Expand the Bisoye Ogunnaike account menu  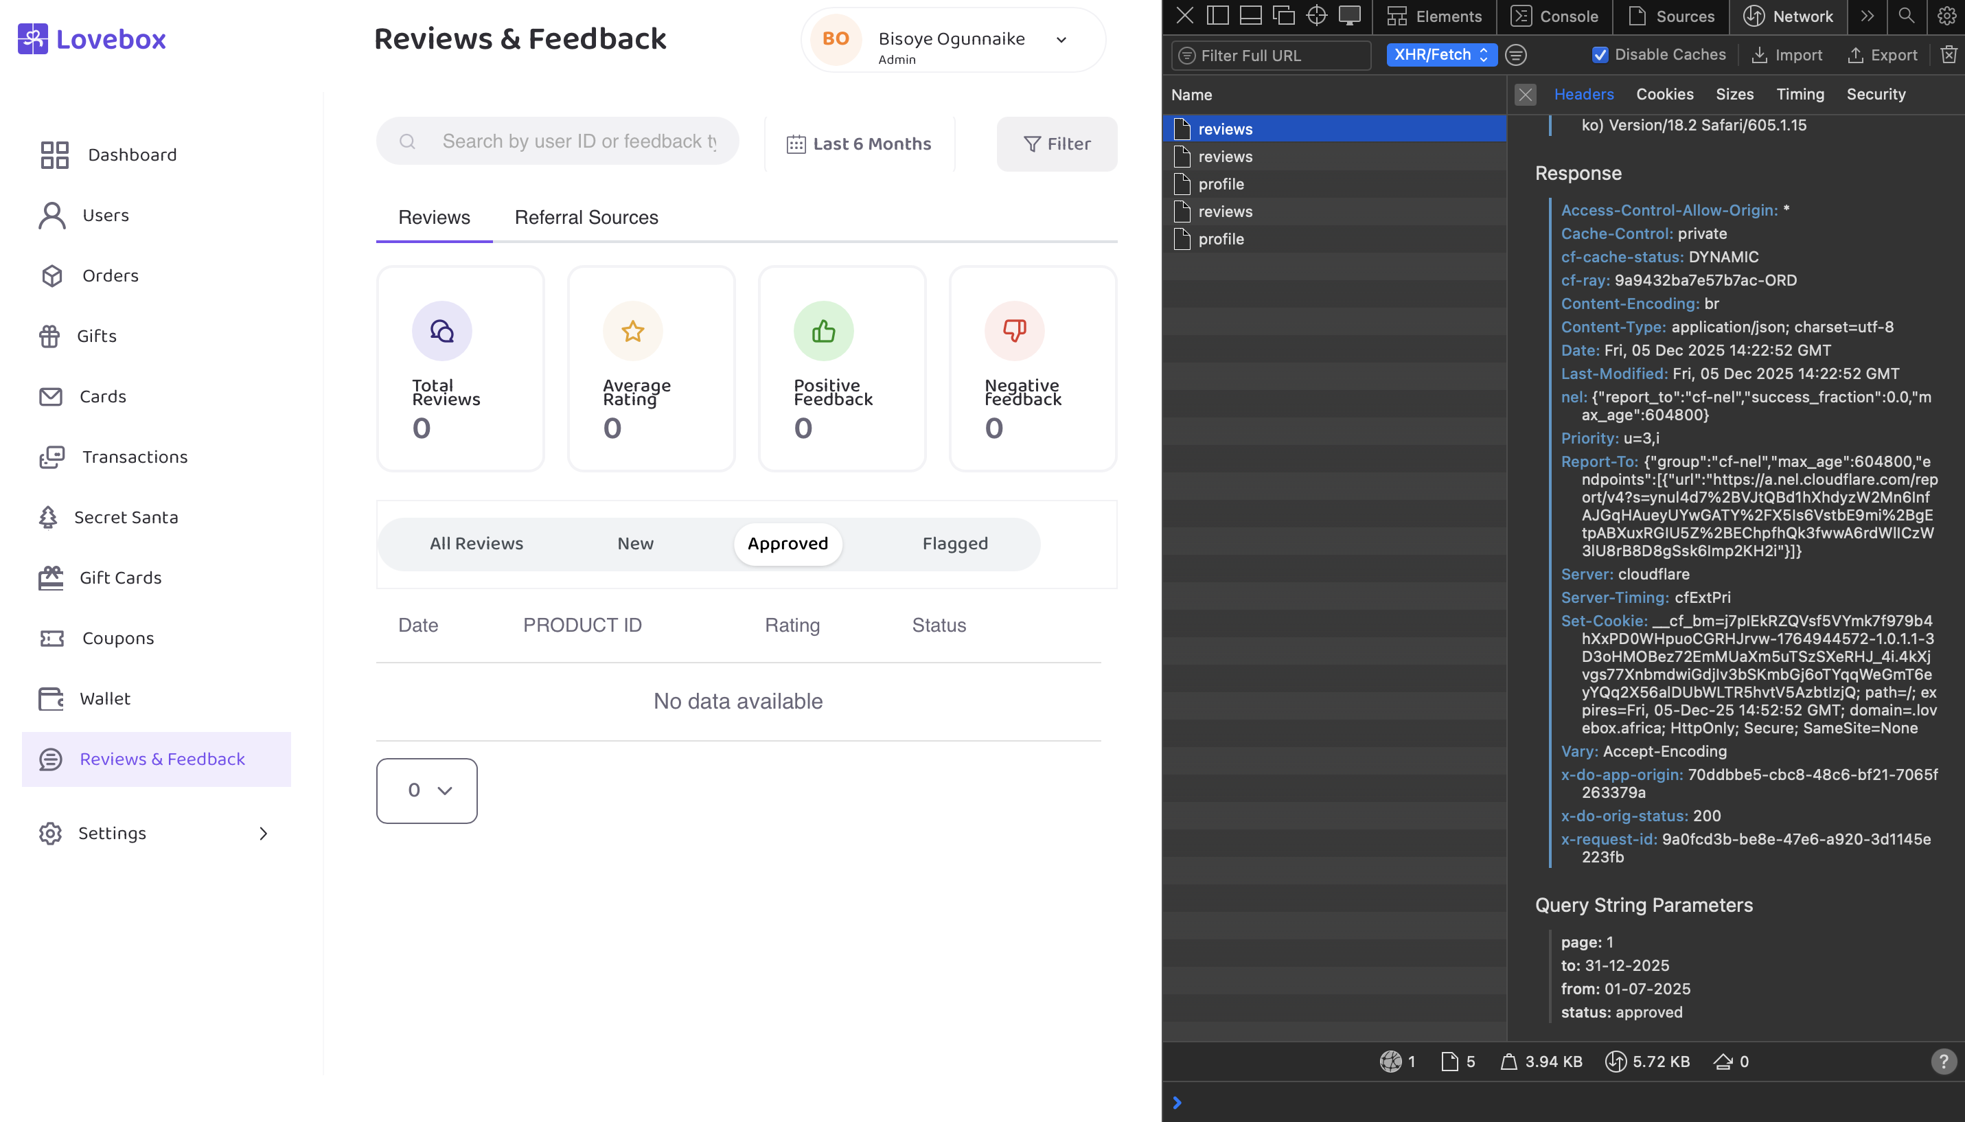pos(1061,40)
